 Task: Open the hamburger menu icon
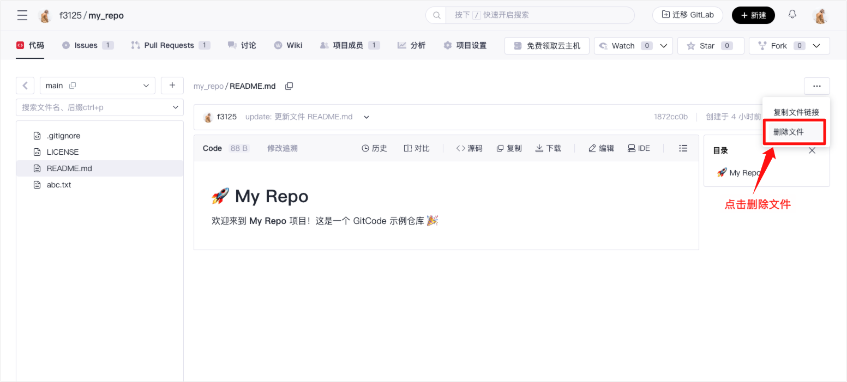click(22, 15)
